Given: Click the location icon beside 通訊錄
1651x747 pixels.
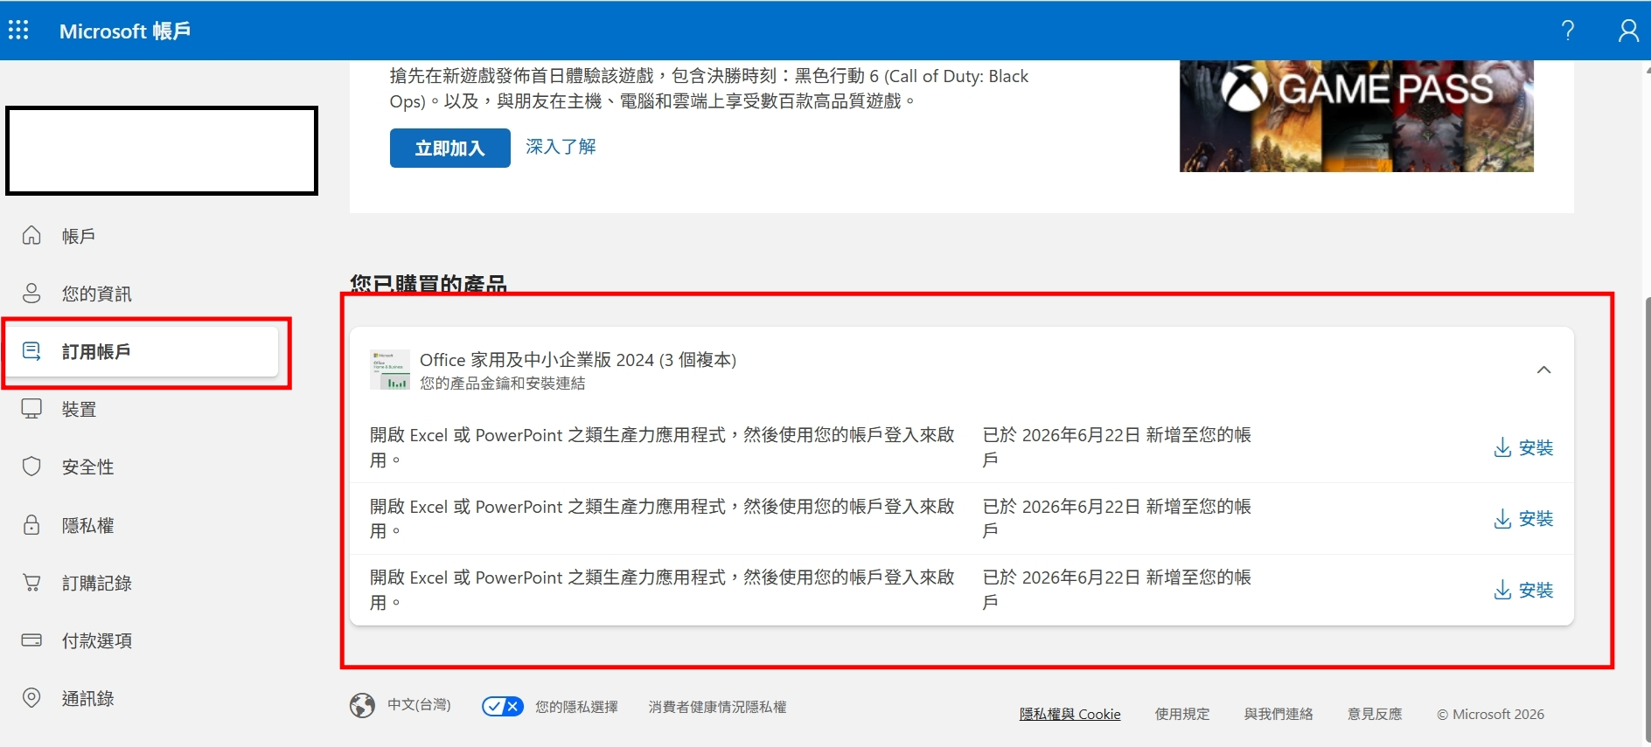Looking at the screenshot, I should click(31, 698).
